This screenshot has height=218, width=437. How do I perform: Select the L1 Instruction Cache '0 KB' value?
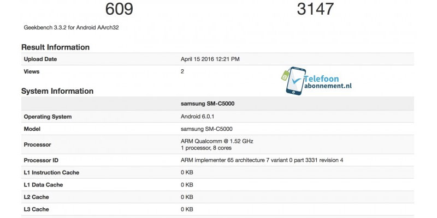pos(187,172)
